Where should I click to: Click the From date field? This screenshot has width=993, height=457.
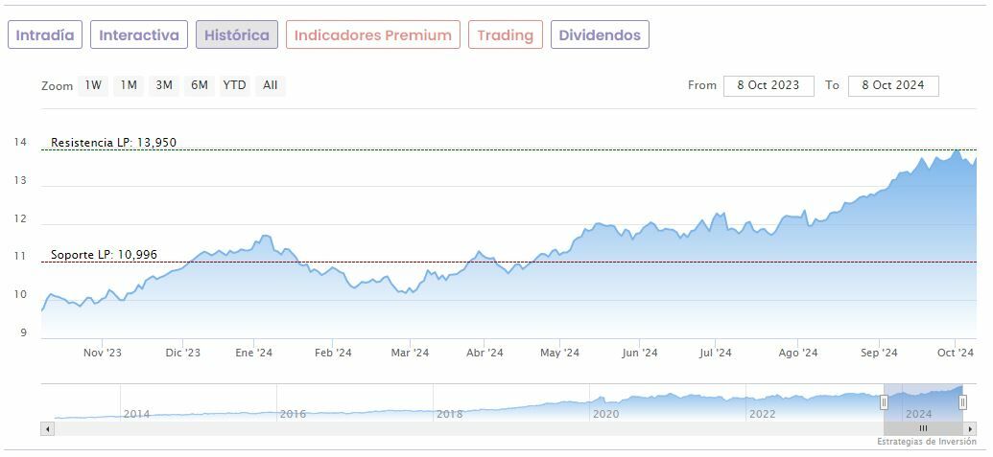768,85
